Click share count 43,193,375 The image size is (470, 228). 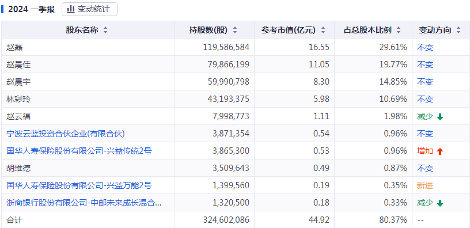229,99
